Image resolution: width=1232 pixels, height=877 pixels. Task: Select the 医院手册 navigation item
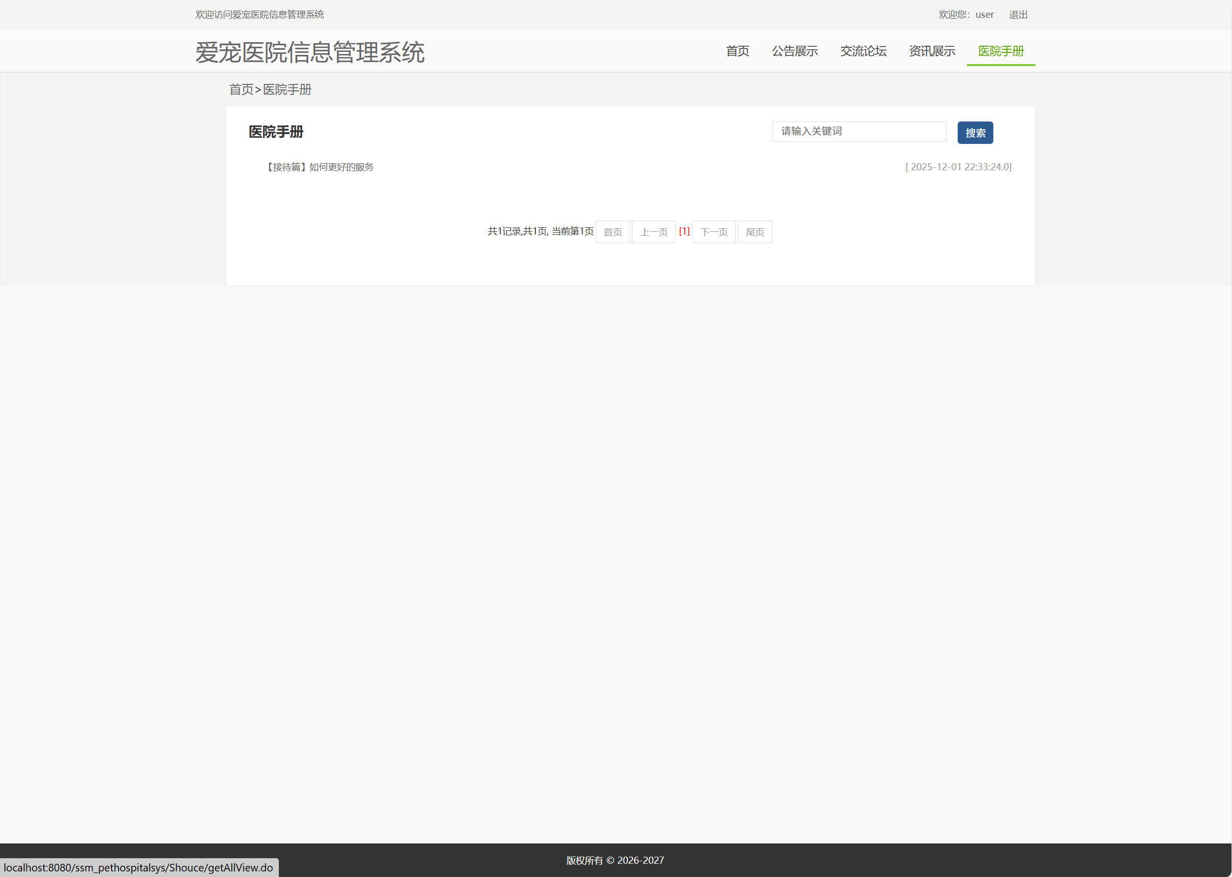pos(1000,51)
